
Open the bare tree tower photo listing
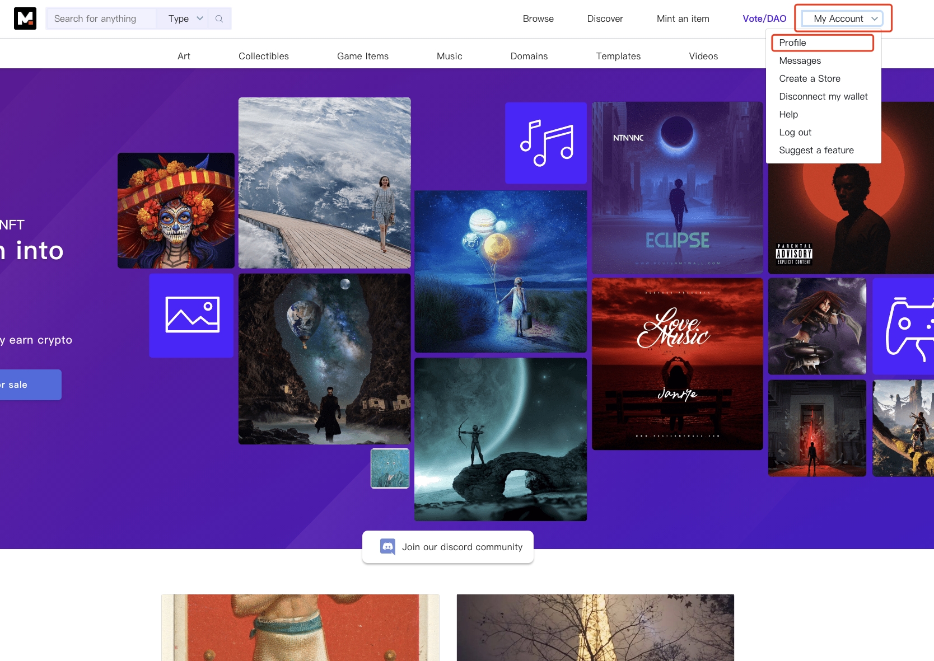pyautogui.click(x=595, y=627)
